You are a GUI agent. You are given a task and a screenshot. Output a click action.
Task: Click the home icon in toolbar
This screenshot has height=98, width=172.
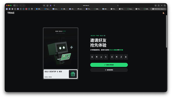(47, 5)
